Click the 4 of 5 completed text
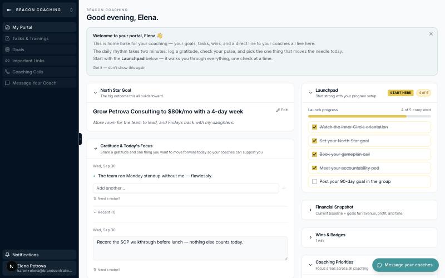The image size is (445, 278). tap(416, 110)
